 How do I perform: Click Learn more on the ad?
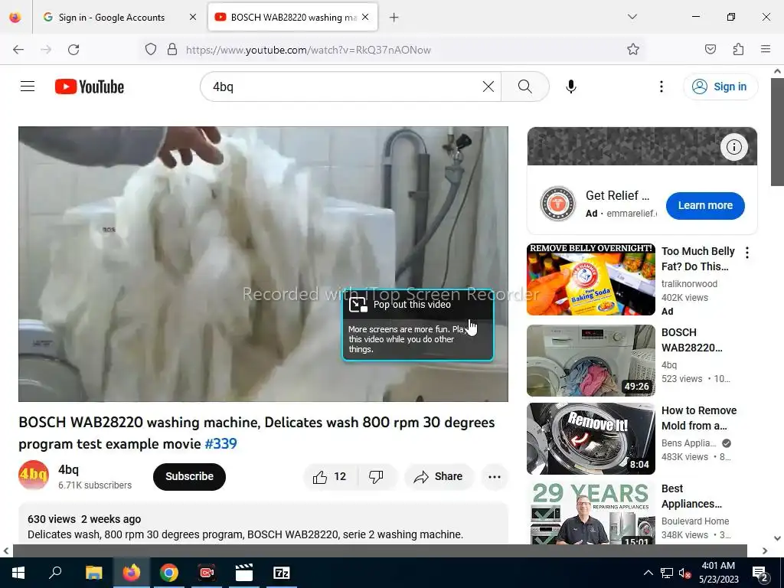[705, 205]
